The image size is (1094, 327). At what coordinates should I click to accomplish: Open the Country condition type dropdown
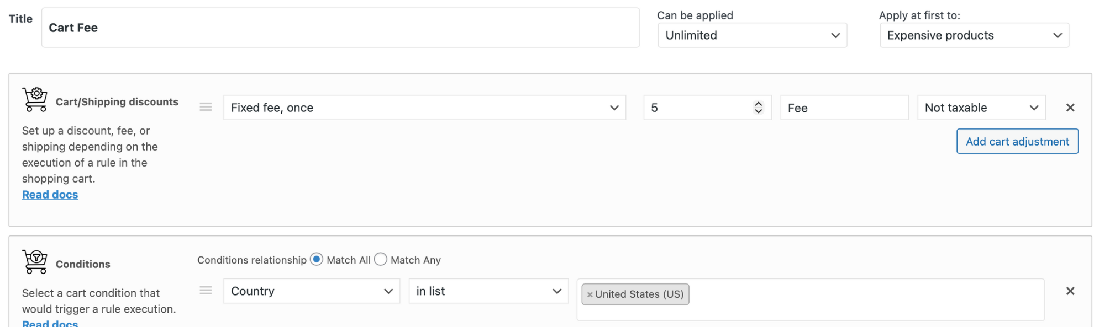point(312,291)
